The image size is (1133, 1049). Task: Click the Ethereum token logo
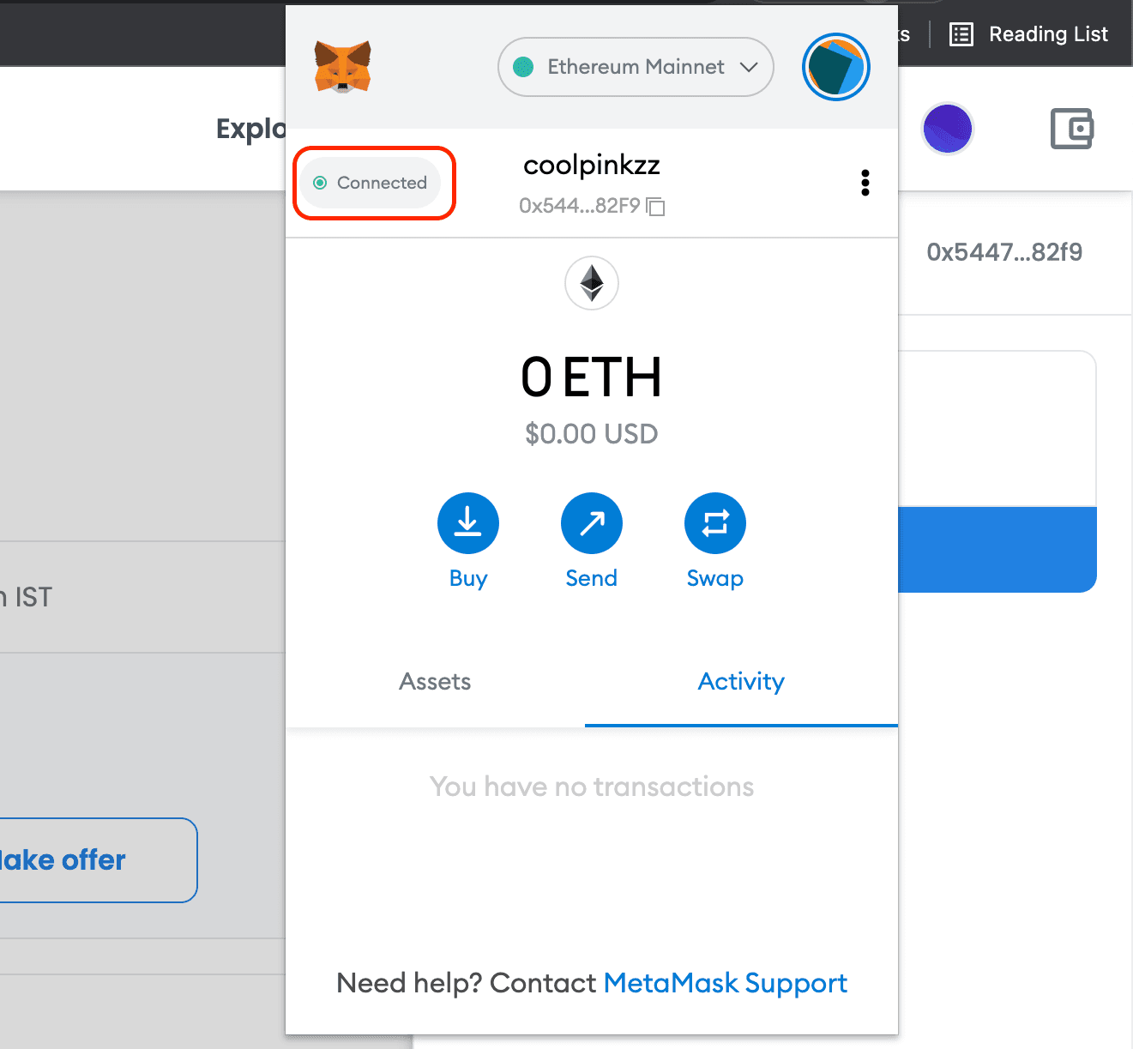[x=592, y=283]
